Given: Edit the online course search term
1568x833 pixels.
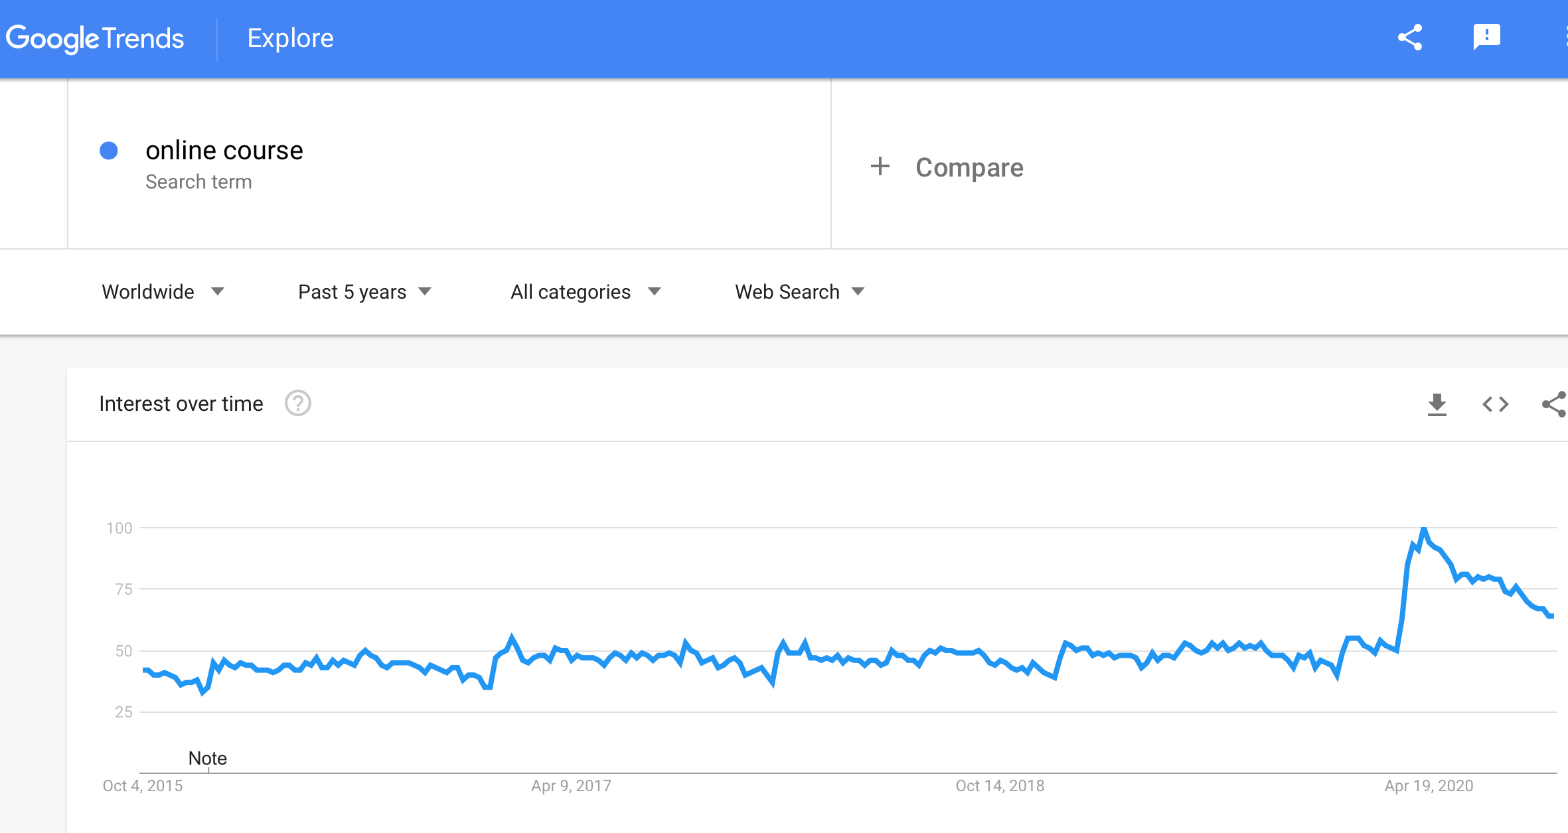Looking at the screenshot, I should pyautogui.click(x=224, y=151).
